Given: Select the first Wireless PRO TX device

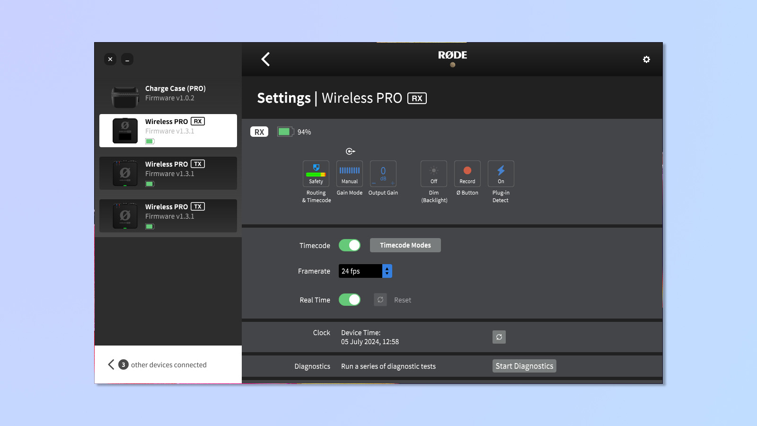Looking at the screenshot, I should click(168, 173).
